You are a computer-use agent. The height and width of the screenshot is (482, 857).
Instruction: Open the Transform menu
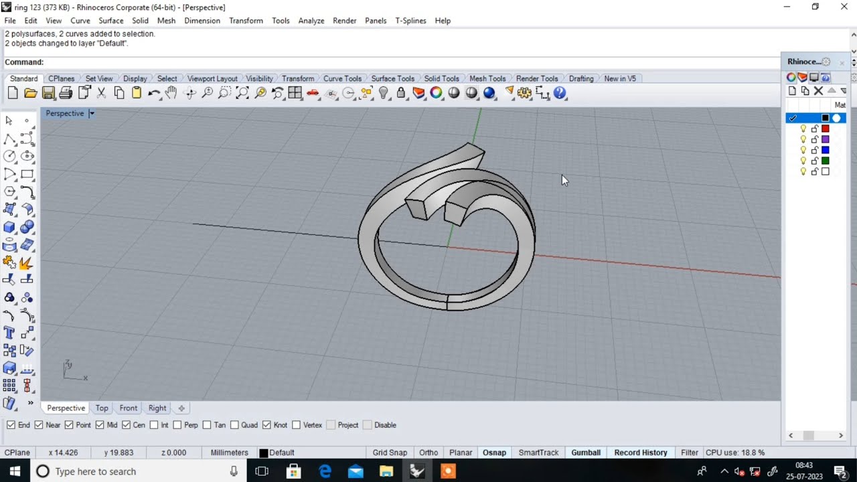(246, 21)
